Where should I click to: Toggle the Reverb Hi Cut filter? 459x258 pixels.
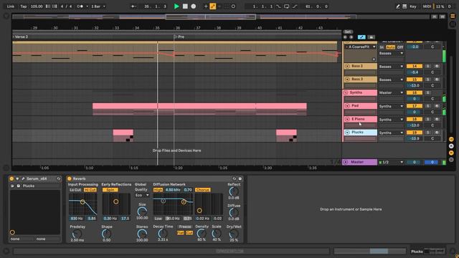[90, 190]
